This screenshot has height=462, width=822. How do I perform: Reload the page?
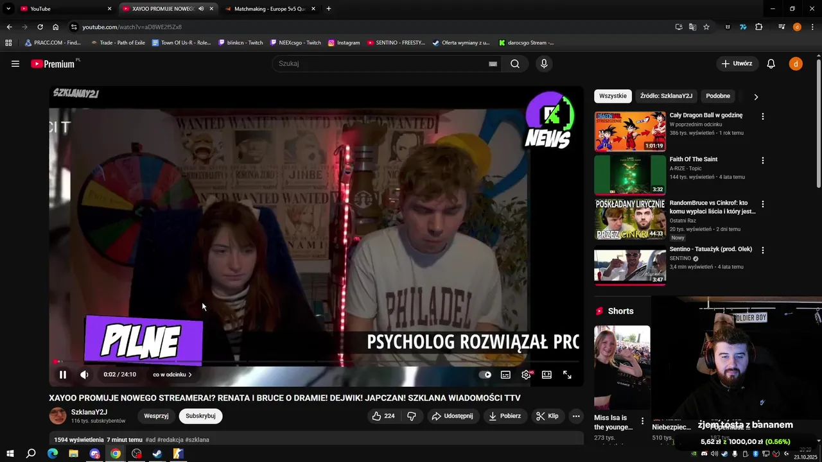tap(40, 27)
